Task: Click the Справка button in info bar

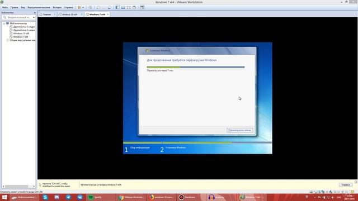Action: point(346,185)
